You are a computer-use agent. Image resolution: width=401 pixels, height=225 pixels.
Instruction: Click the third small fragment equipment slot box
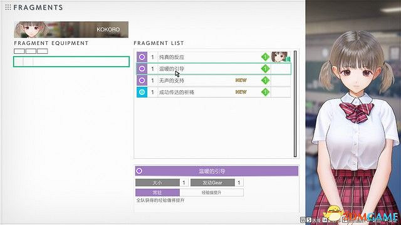(x=43, y=51)
